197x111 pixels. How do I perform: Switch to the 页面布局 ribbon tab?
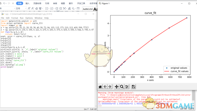click(x=37, y=3)
